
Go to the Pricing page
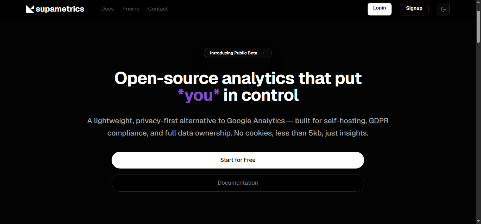(131, 9)
